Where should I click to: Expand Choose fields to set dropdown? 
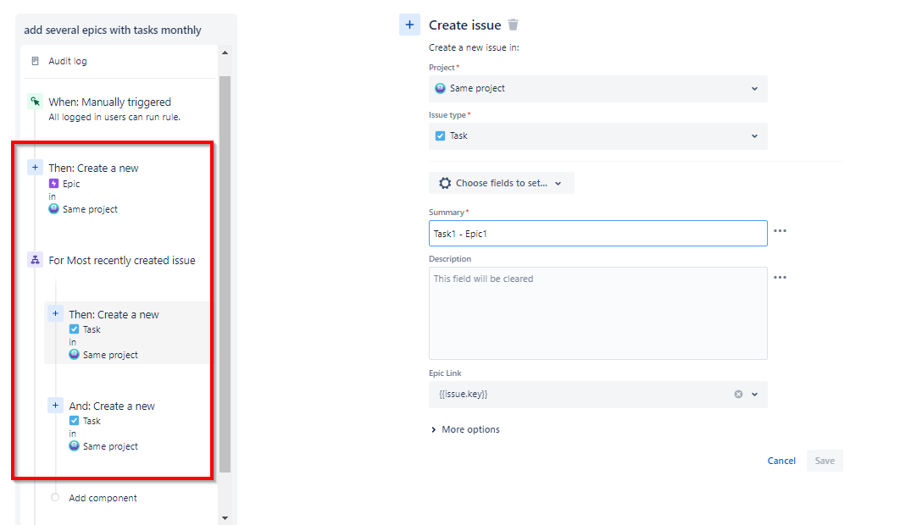click(501, 183)
